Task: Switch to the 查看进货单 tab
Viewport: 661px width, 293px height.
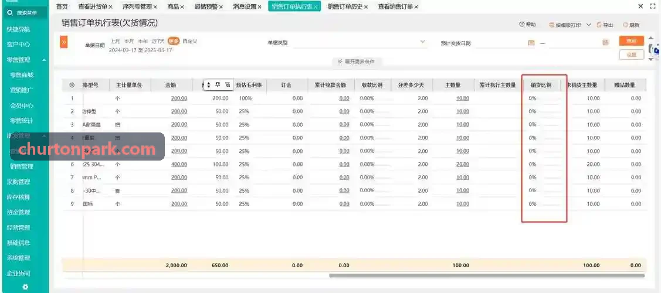Action: [93, 6]
